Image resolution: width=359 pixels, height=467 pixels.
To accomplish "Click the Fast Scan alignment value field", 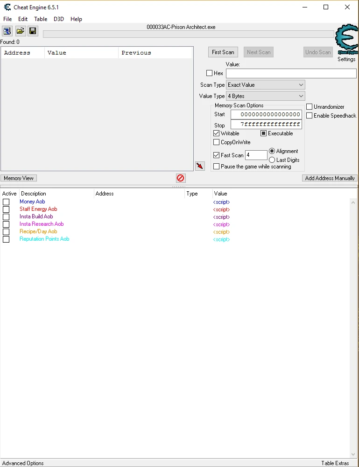I will click(x=256, y=155).
